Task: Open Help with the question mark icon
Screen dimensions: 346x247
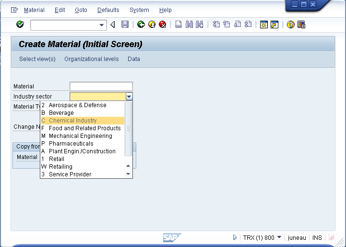Action: [x=290, y=25]
